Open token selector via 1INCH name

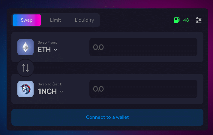point(47,91)
